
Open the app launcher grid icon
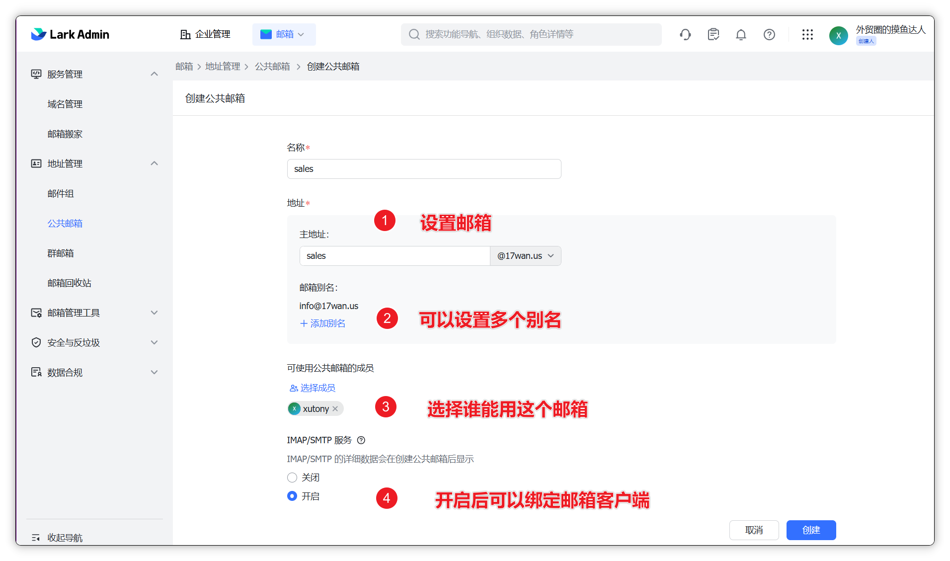[x=807, y=34]
